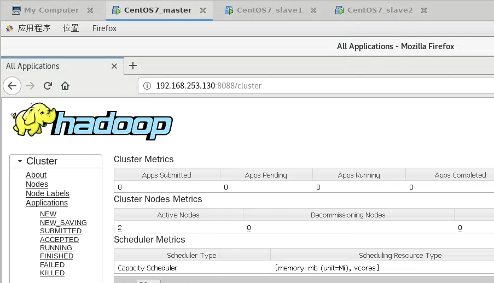Open the Firefox home page icon
The image size is (494, 283).
click(65, 86)
